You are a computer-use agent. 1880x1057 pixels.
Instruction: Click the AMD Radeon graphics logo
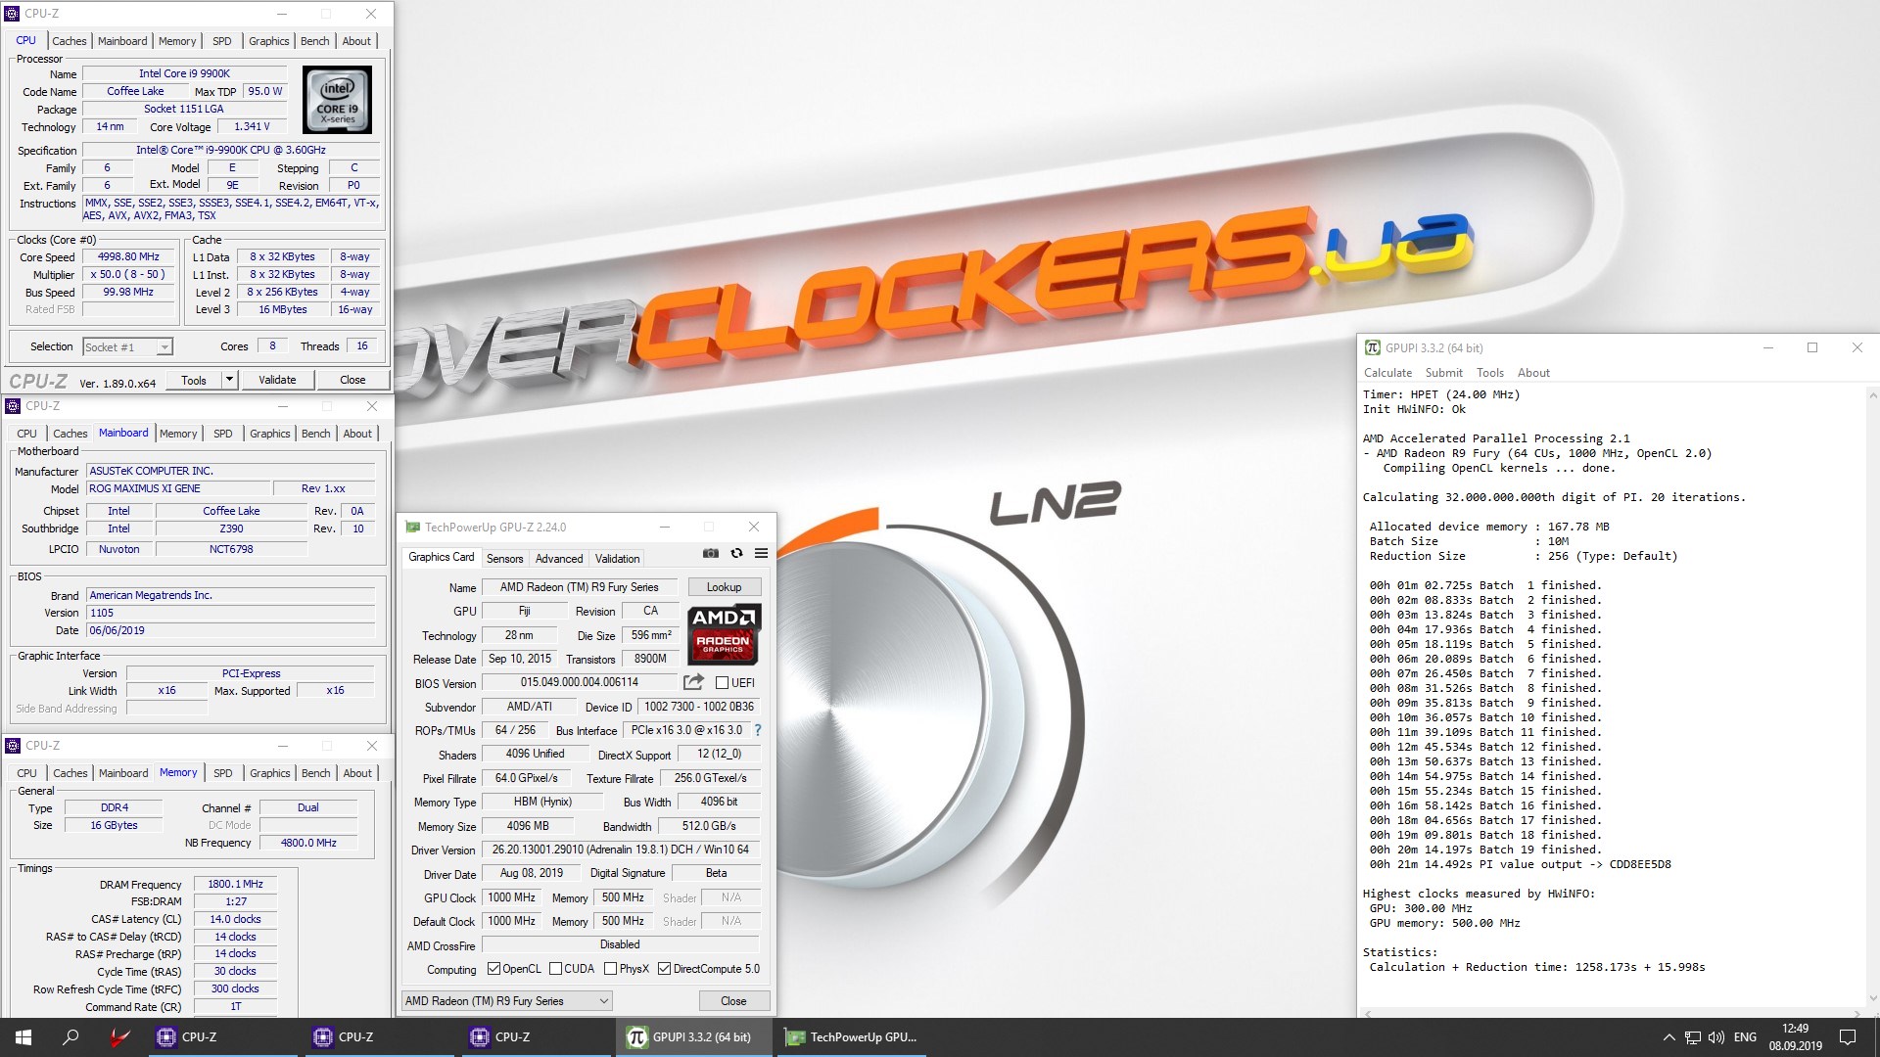[x=724, y=633]
